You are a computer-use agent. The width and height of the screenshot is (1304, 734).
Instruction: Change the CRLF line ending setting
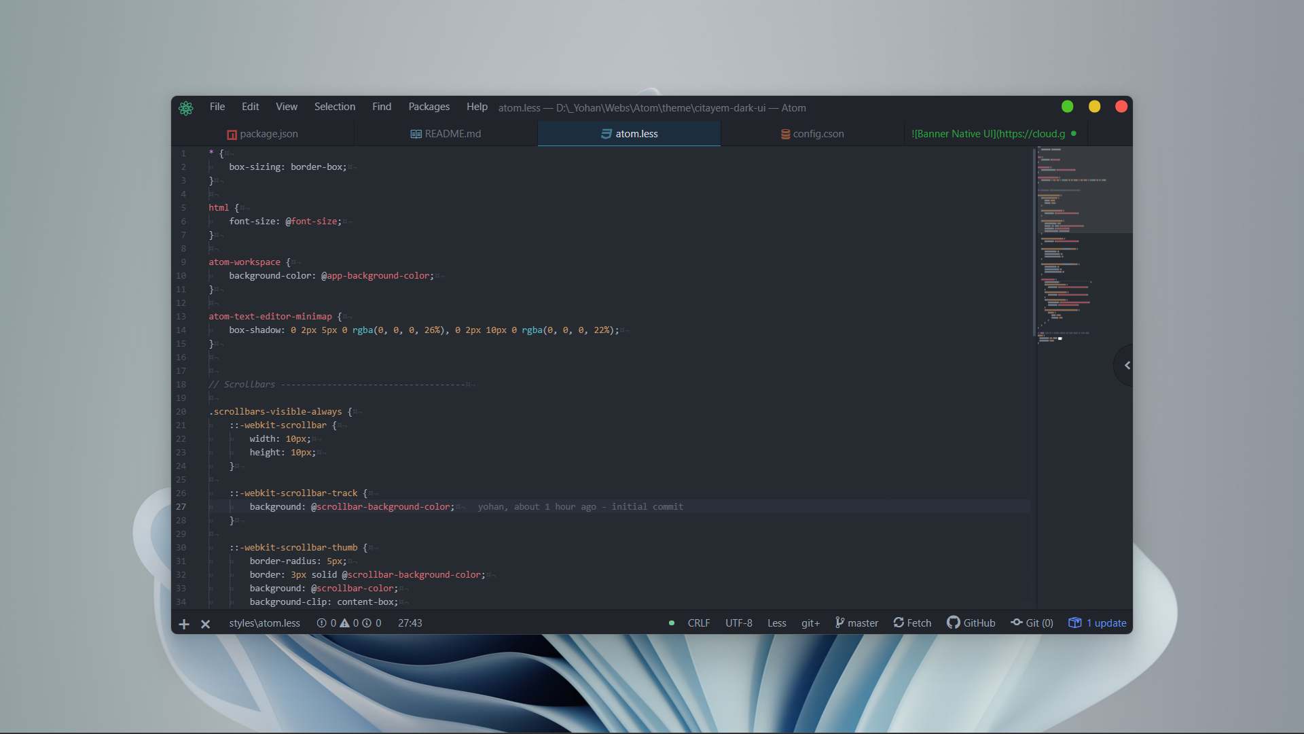(x=699, y=623)
